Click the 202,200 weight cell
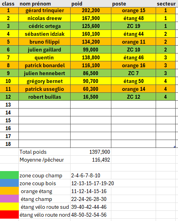This screenshot has height=221, width=178. click(x=91, y=11)
